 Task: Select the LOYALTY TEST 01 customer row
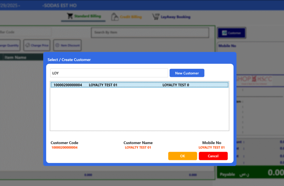click(139, 85)
